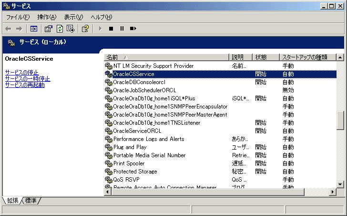The height and width of the screenshot is (216, 347).
Task: Select the Portable Media Serial Number service
Action: point(149,155)
